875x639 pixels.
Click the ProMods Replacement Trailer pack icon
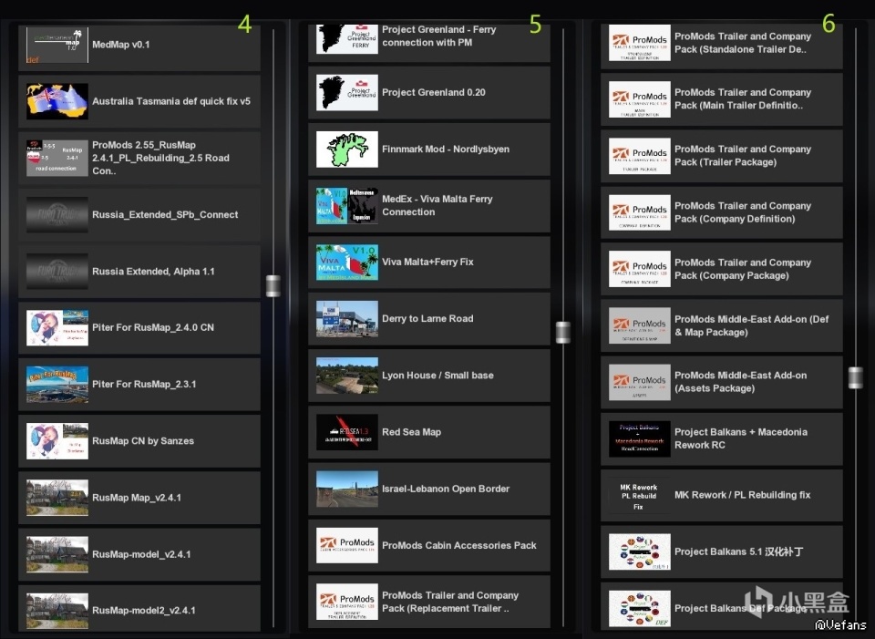(x=347, y=603)
